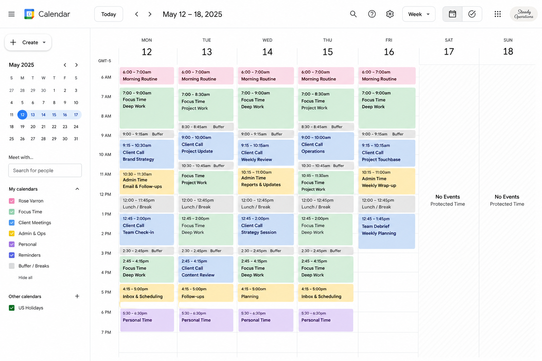Open Wednesday Client Call Weekly Review event
The width and height of the screenshot is (542, 361).
pyautogui.click(x=266, y=153)
